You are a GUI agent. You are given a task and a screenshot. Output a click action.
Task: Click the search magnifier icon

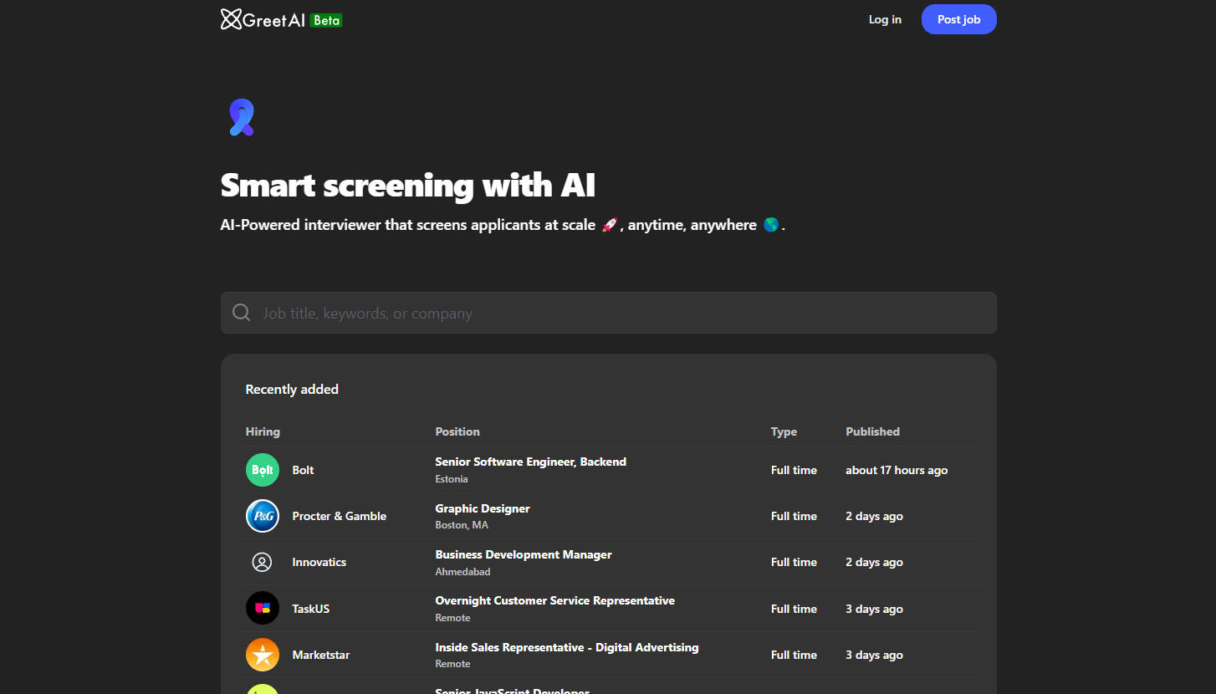coord(242,313)
